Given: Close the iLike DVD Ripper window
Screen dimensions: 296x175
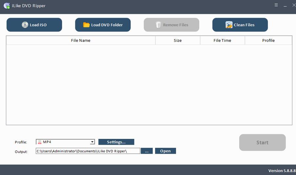Looking at the screenshot, I should 294,5.
